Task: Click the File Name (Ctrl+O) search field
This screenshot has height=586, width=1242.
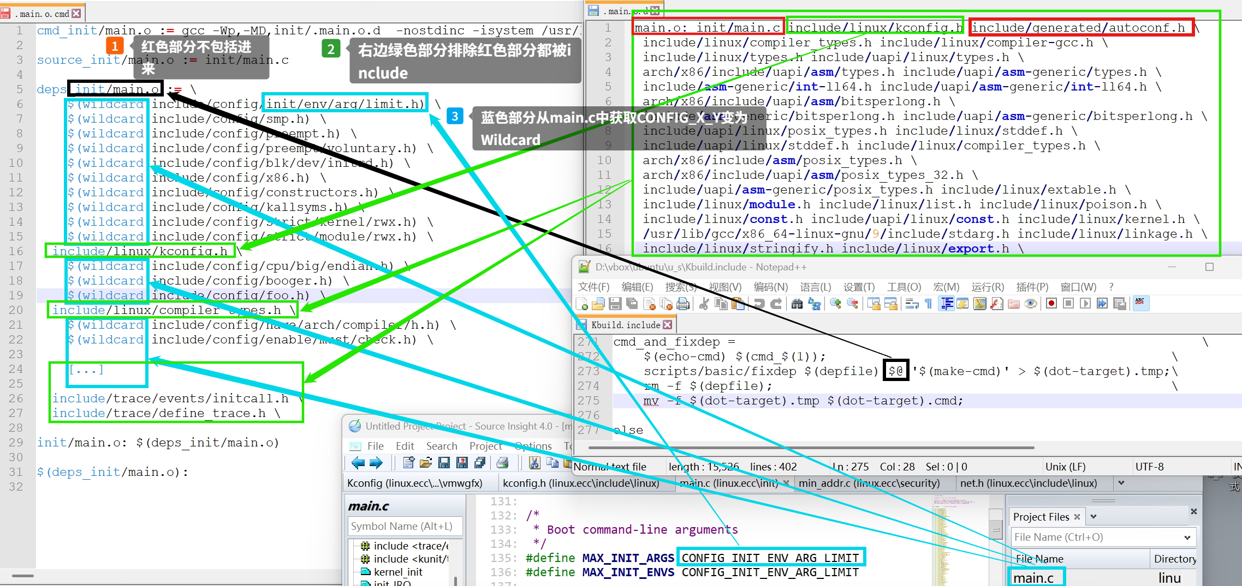Action: 1103,537
